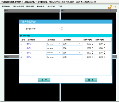Viewport: 119px width, 102px height.
Task: Click row number 2 in 序号 column
Action: pos(21,48)
